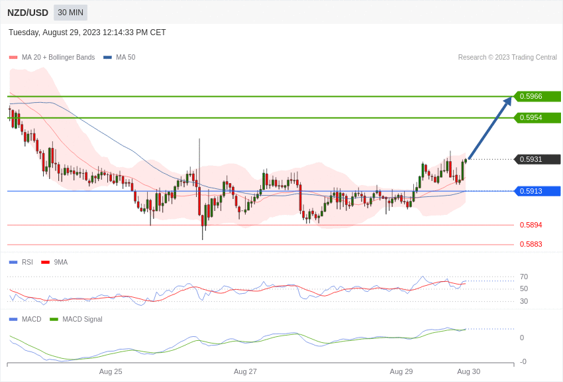Viewport: 563px width, 382px height.
Task: Click the RSI 70 level label
Action: click(524, 277)
